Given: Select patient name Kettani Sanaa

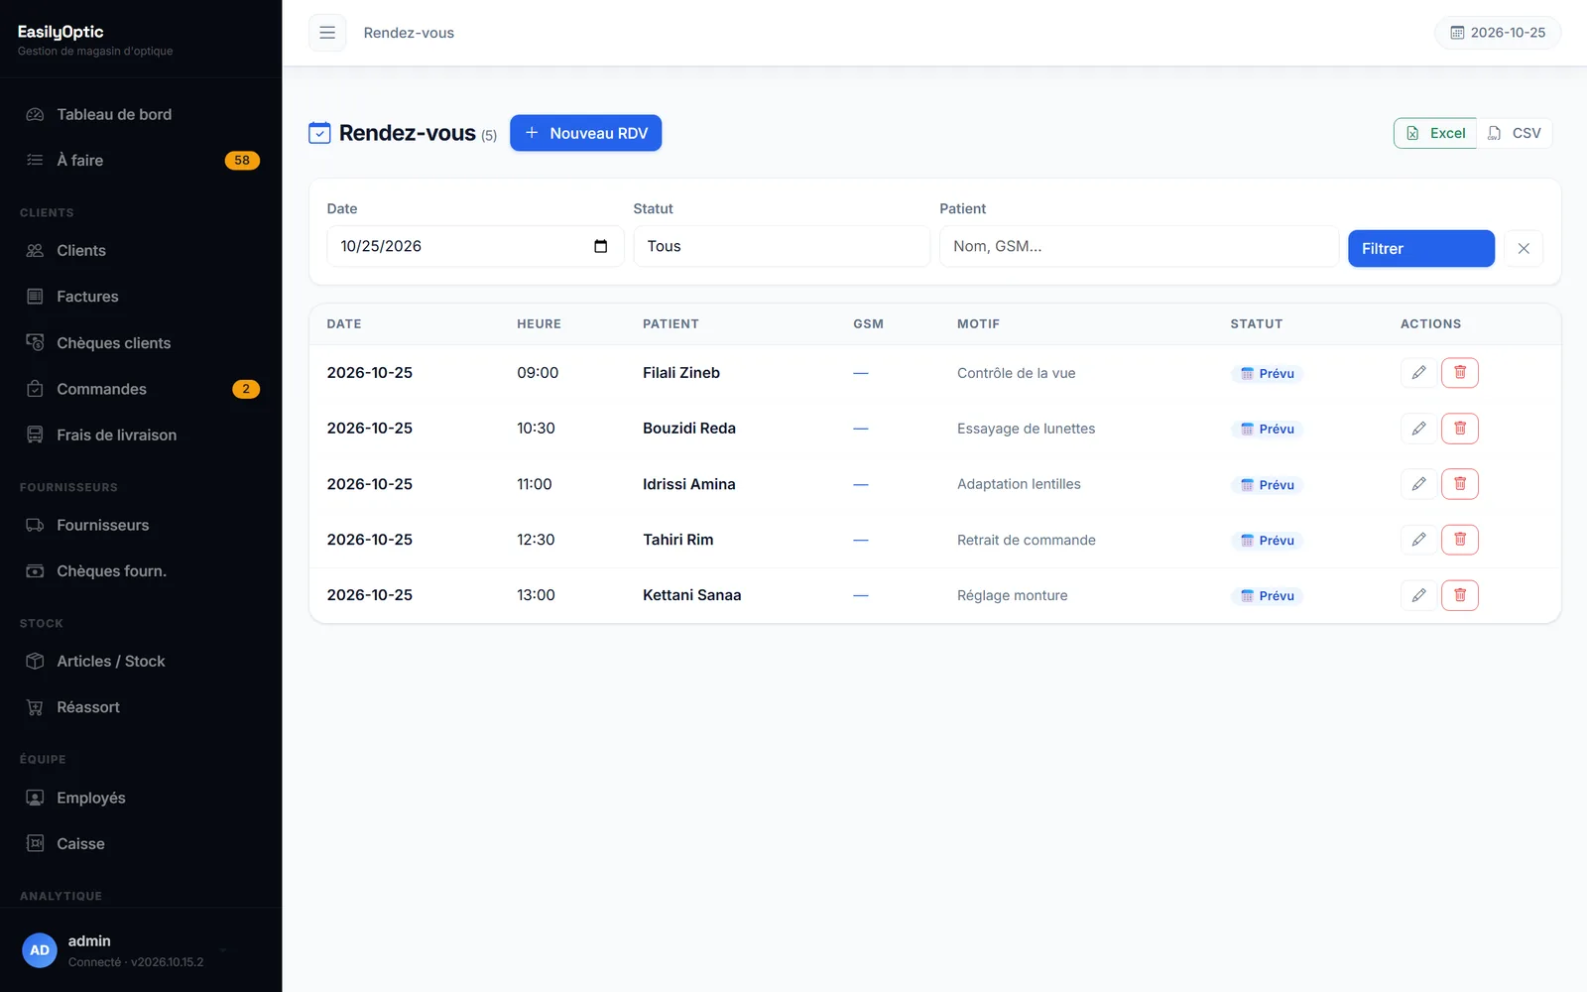Looking at the screenshot, I should point(692,595).
